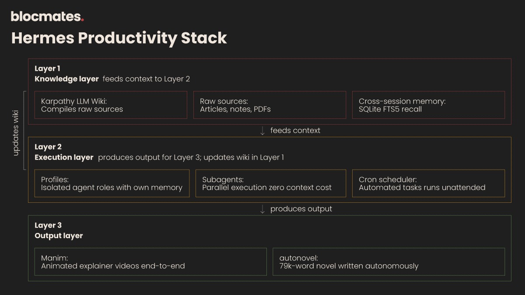Click the Profiles box
Viewport: 525px width, 295px height.
click(x=112, y=183)
